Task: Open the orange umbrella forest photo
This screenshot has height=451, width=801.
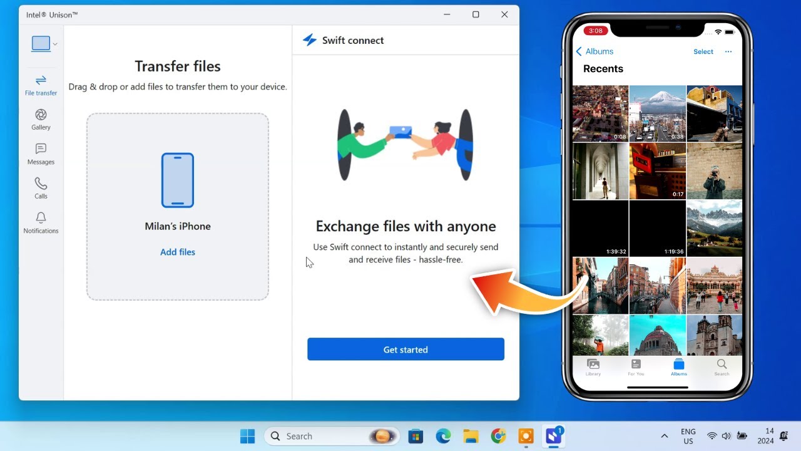Action: coord(601,335)
